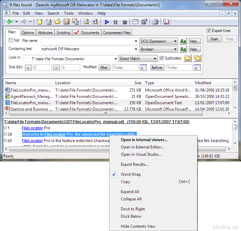
Task: Click the green Back arrow icon
Action: [10, 22]
